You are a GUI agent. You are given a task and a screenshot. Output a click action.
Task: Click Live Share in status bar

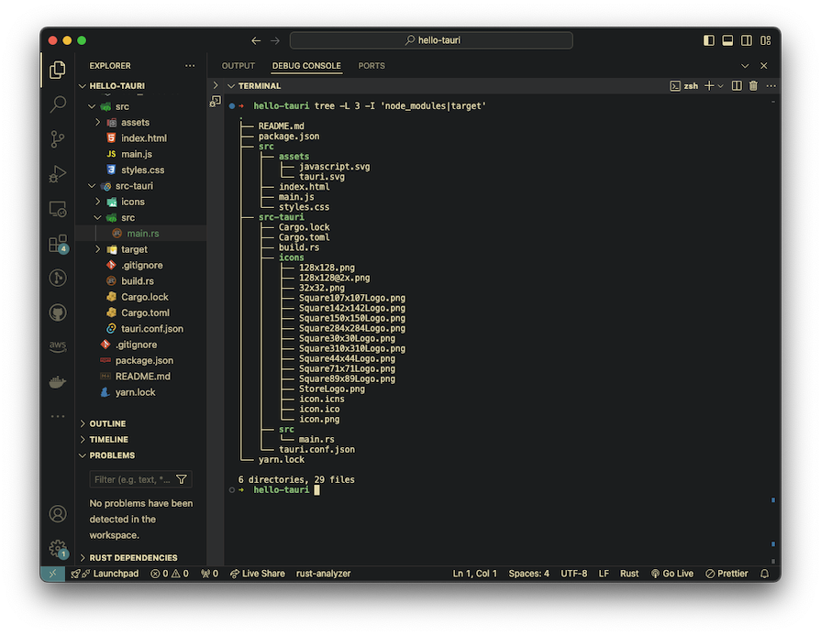(257, 574)
